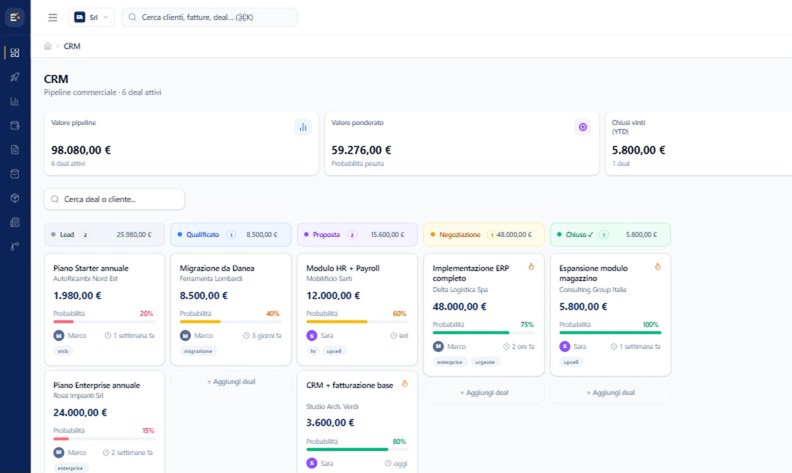Image resolution: width=792 pixels, height=473 pixels.
Task: Click Delta Logistica Spa client name
Action: coord(460,289)
